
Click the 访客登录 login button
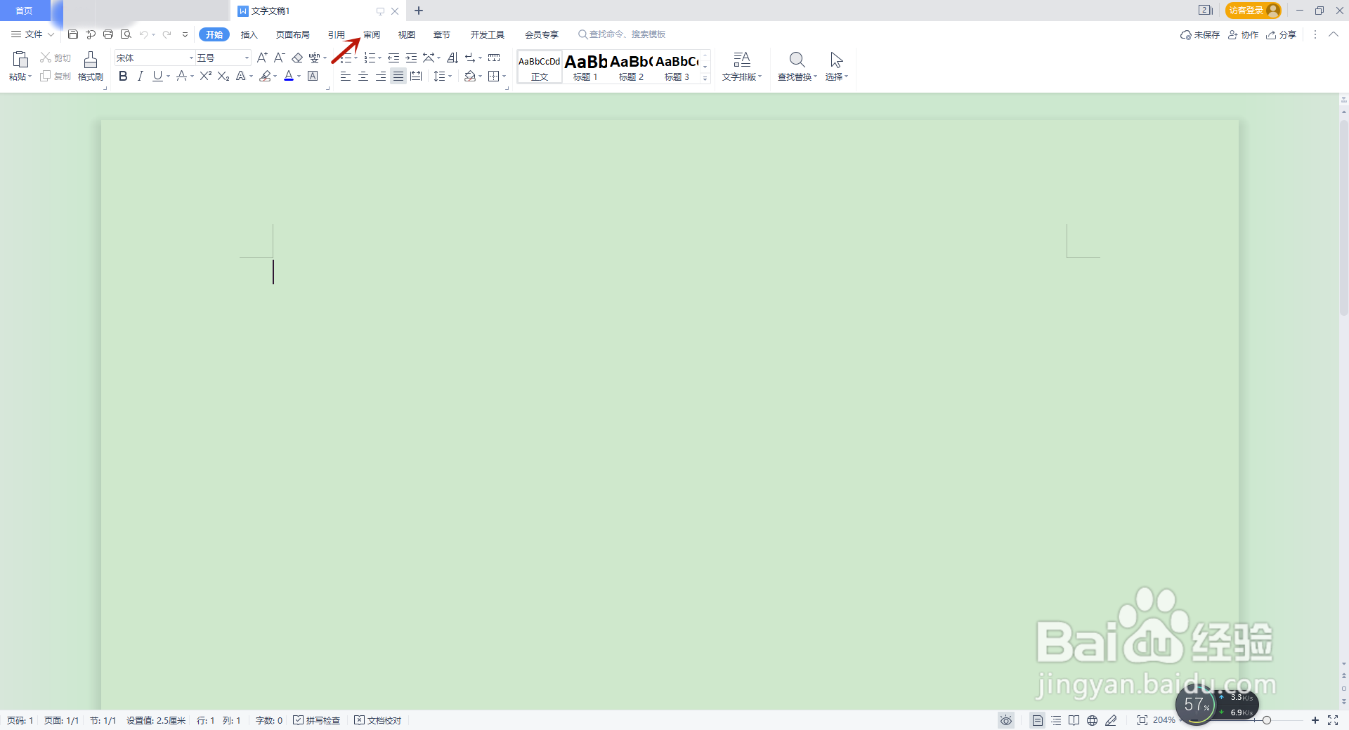[1253, 11]
